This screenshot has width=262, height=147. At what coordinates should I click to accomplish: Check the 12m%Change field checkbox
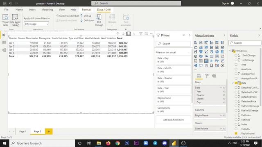coord(236,56)
